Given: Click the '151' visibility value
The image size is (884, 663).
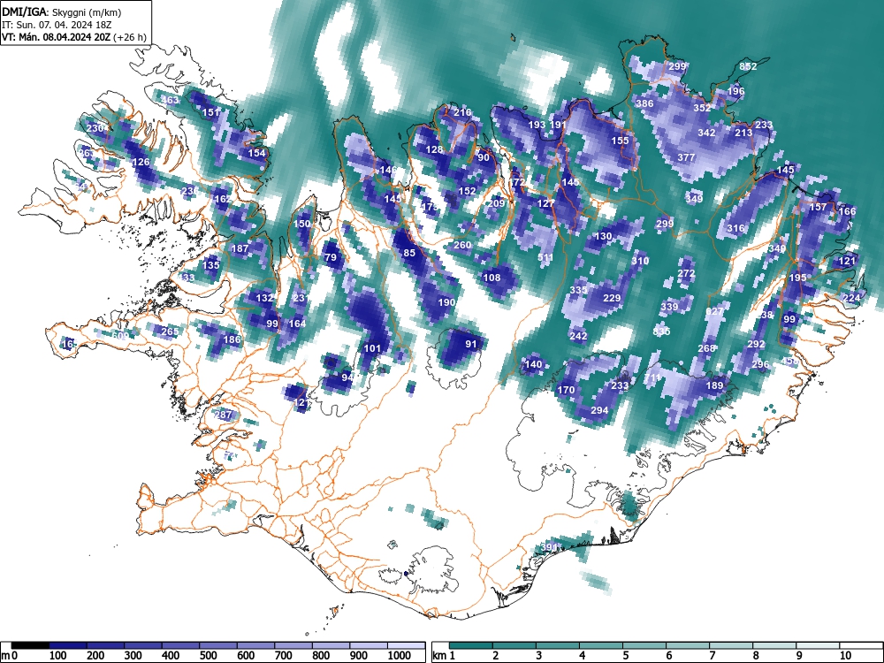Looking at the screenshot, I should (x=210, y=112).
